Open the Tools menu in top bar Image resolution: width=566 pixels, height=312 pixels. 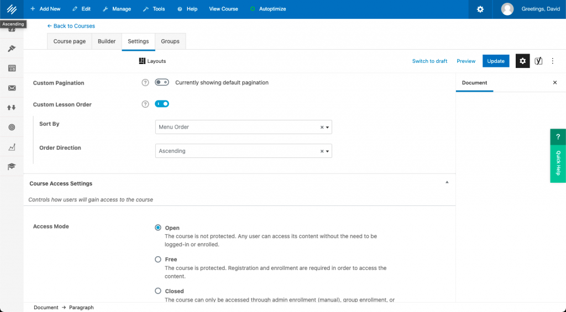(x=154, y=9)
